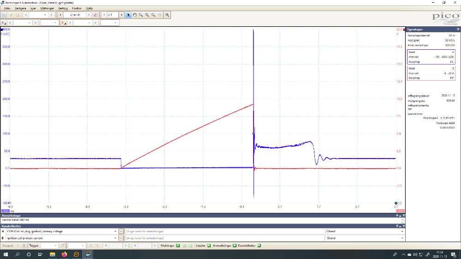Open the buffer navigator compass icon
Viewport: 461px width, 259px height.
[x=95, y=15]
